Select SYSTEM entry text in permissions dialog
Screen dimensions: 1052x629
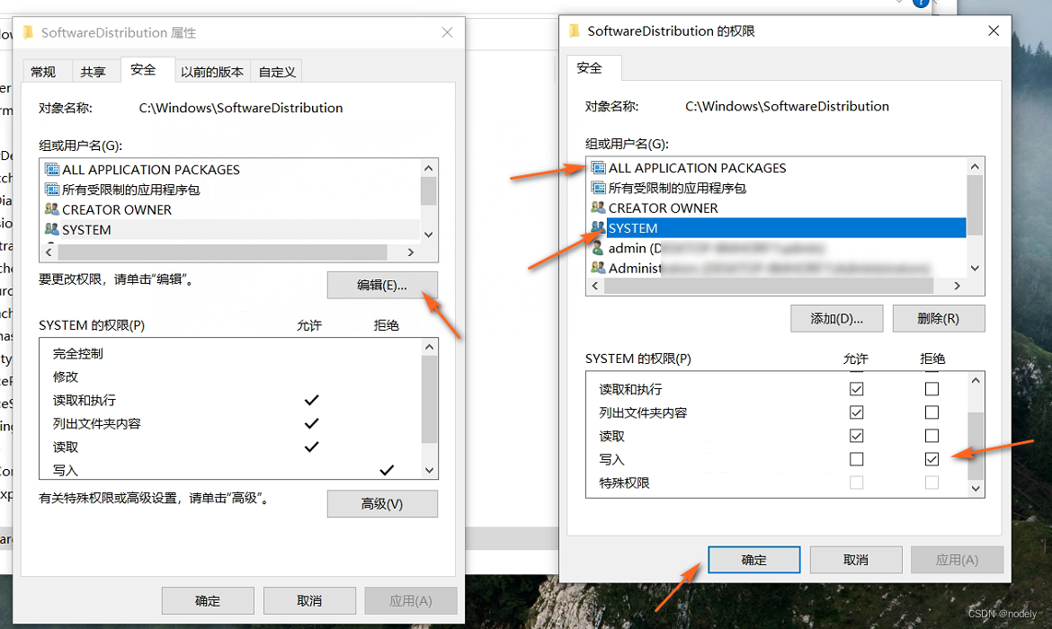coord(633,228)
